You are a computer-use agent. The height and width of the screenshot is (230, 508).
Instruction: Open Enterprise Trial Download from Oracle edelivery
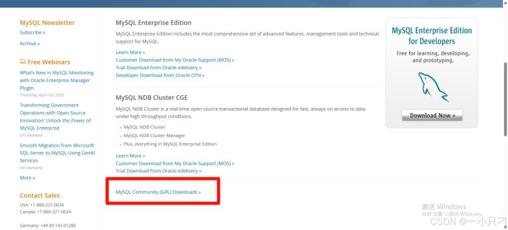coord(158,67)
